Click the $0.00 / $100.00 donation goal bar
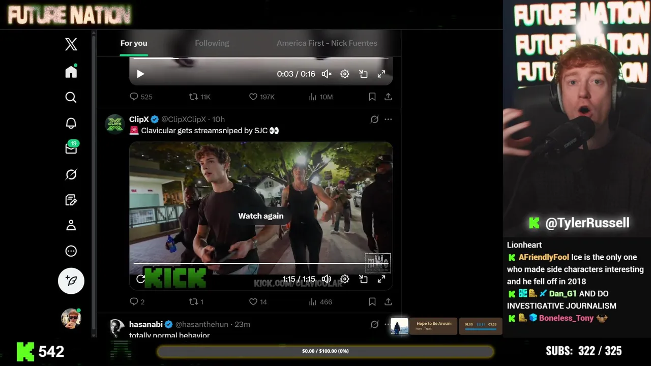Image resolution: width=651 pixels, height=366 pixels. pyautogui.click(x=325, y=351)
